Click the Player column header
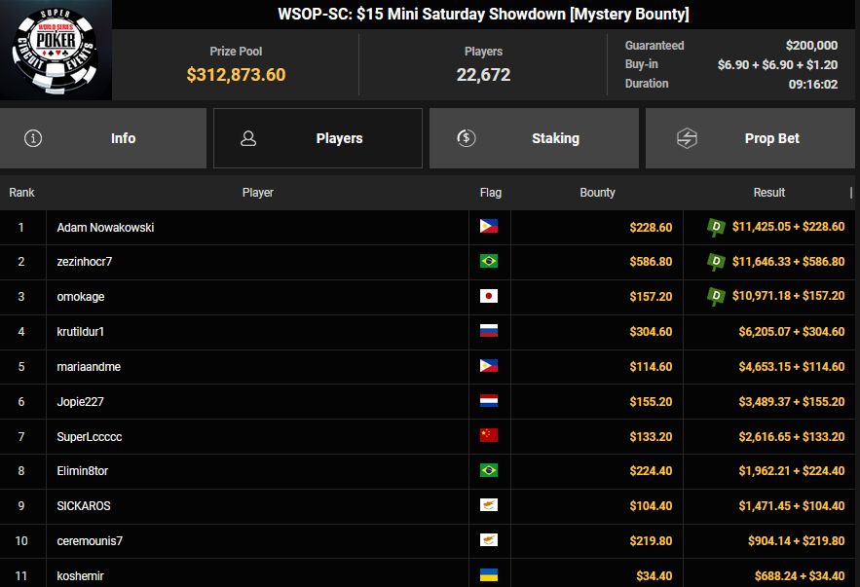Viewport: 860px width, 587px height. click(257, 193)
